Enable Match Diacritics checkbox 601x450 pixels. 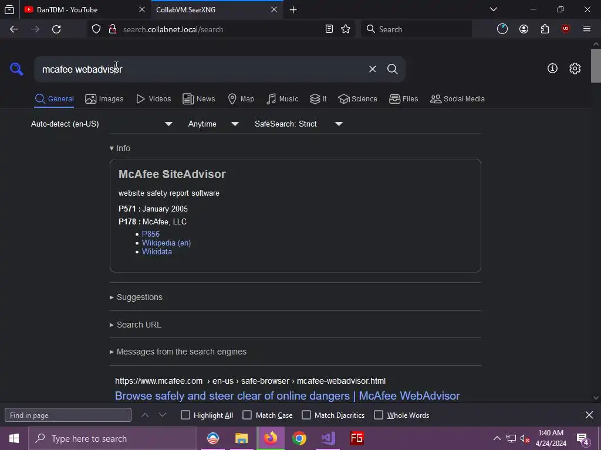(x=306, y=415)
